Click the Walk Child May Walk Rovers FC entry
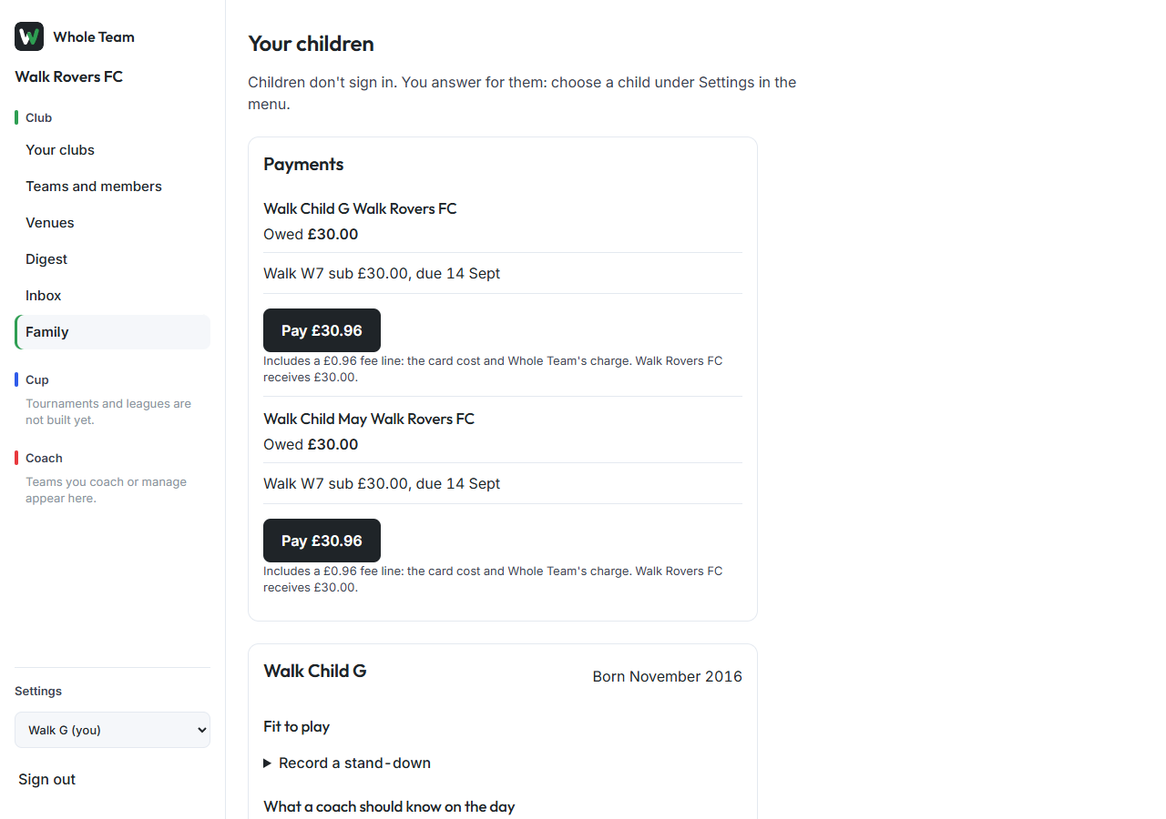Image resolution: width=1166 pixels, height=819 pixels. (x=369, y=419)
